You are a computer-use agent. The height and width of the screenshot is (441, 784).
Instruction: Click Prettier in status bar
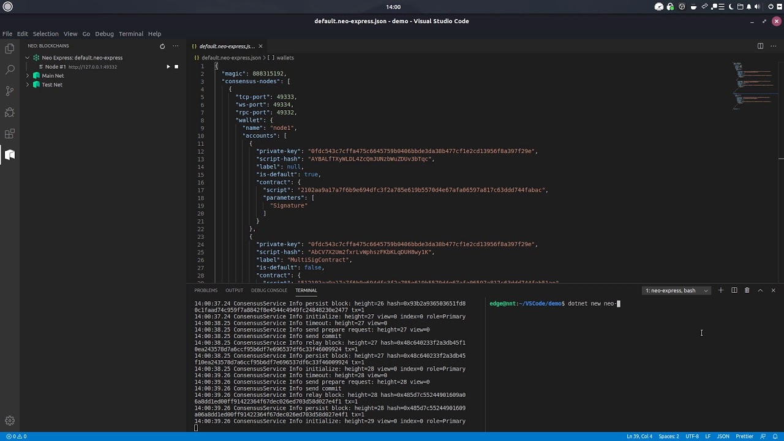coord(744,436)
